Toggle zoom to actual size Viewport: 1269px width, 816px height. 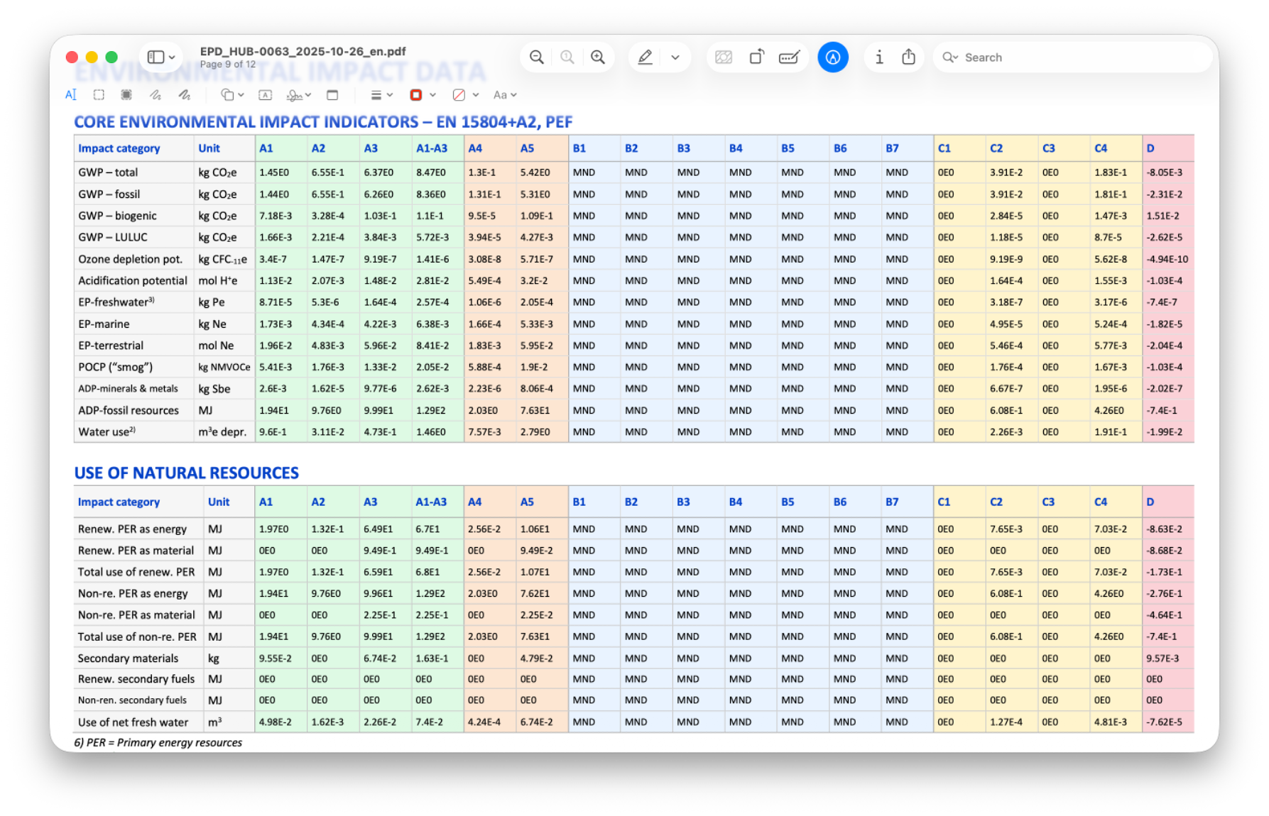(x=567, y=57)
